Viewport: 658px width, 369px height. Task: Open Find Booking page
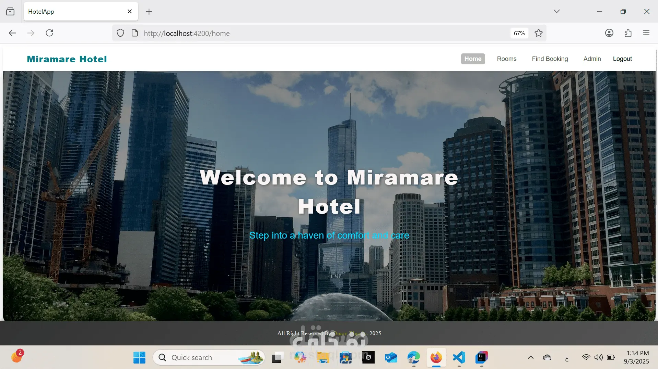550,59
